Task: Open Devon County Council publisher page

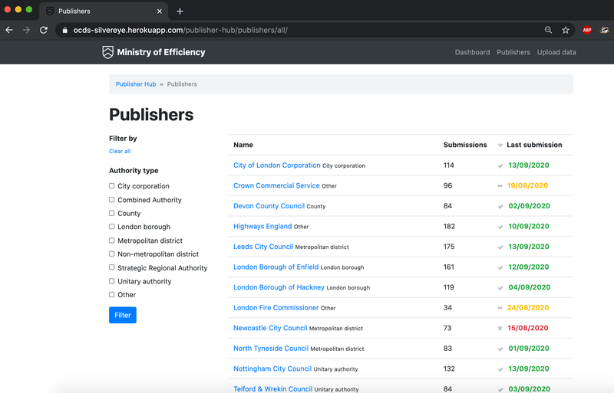Action: click(269, 206)
